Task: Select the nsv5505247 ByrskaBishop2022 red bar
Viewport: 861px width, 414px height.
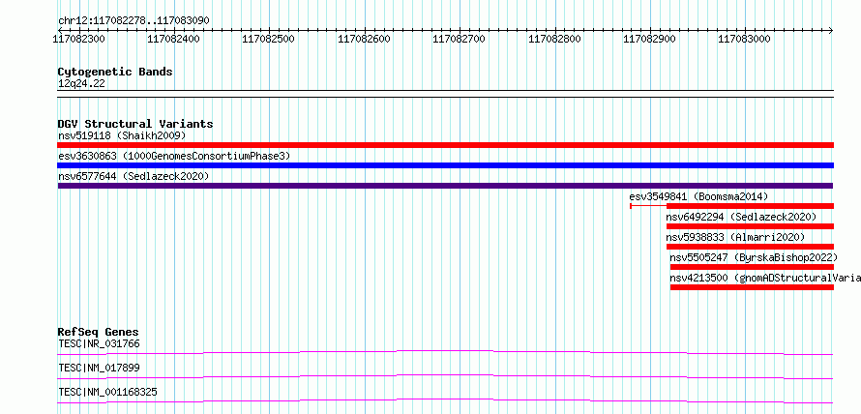Action: 752,267
